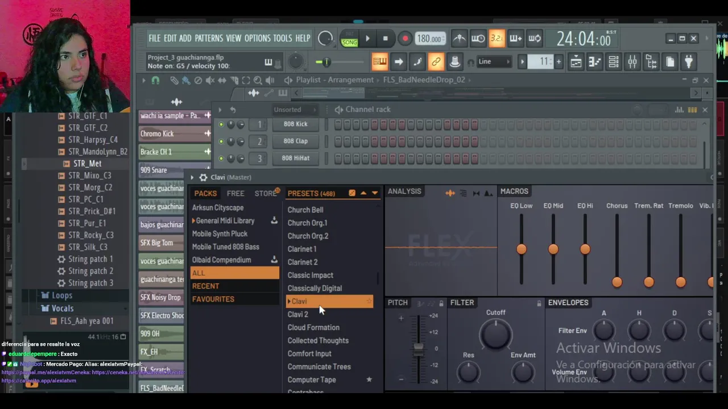Toggle the playlist snap magnet icon
Image resolution: width=728 pixels, height=409 pixels.
click(x=155, y=80)
